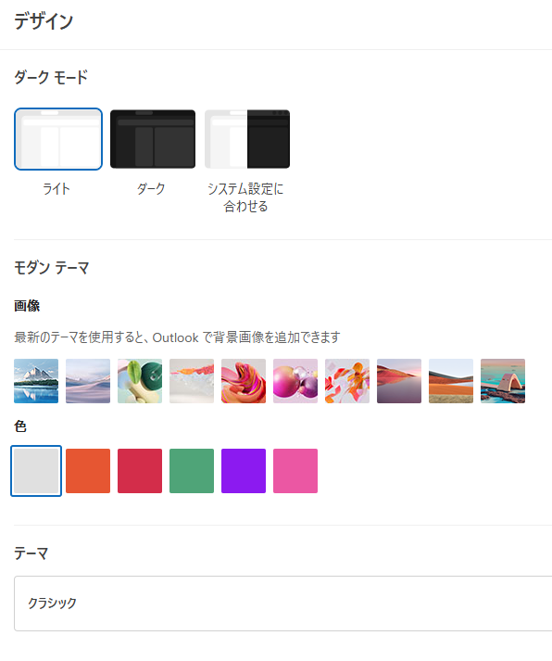Screen dimensions: 552x661
Task: Select the orange color swatch
Action: coord(88,471)
